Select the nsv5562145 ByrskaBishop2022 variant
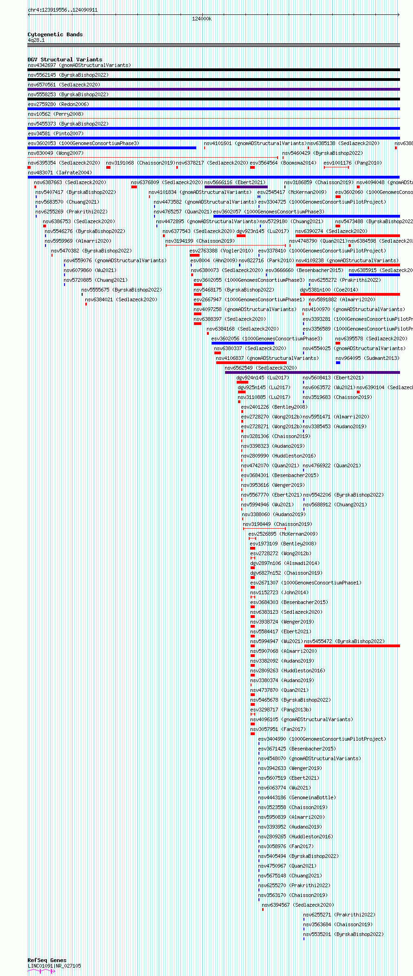The width and height of the screenshot is (413, 976). 68,75
